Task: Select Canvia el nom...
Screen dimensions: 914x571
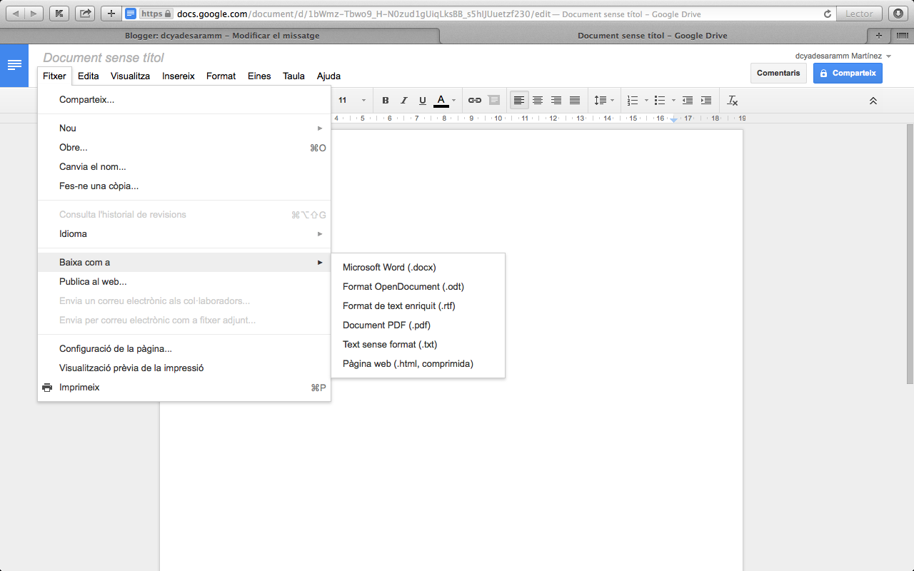Action: [x=184, y=167]
